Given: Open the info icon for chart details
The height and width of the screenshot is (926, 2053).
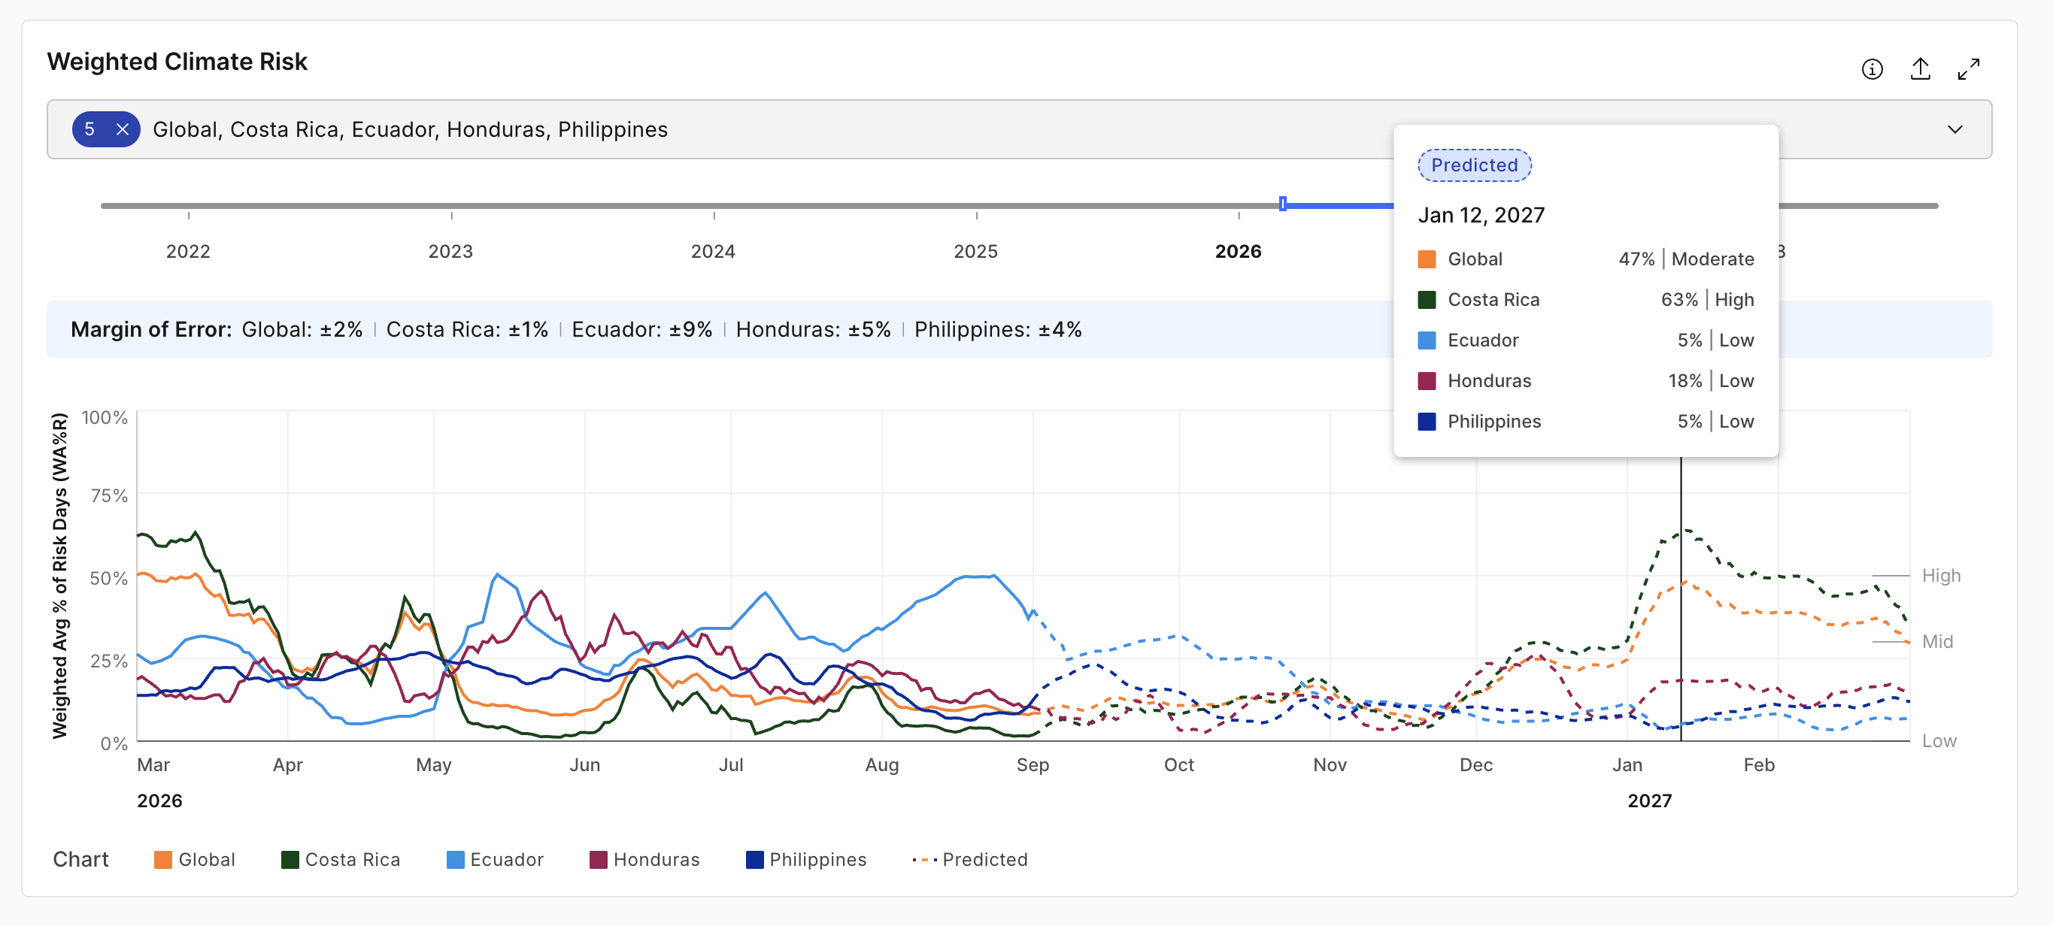Looking at the screenshot, I should (x=1871, y=69).
